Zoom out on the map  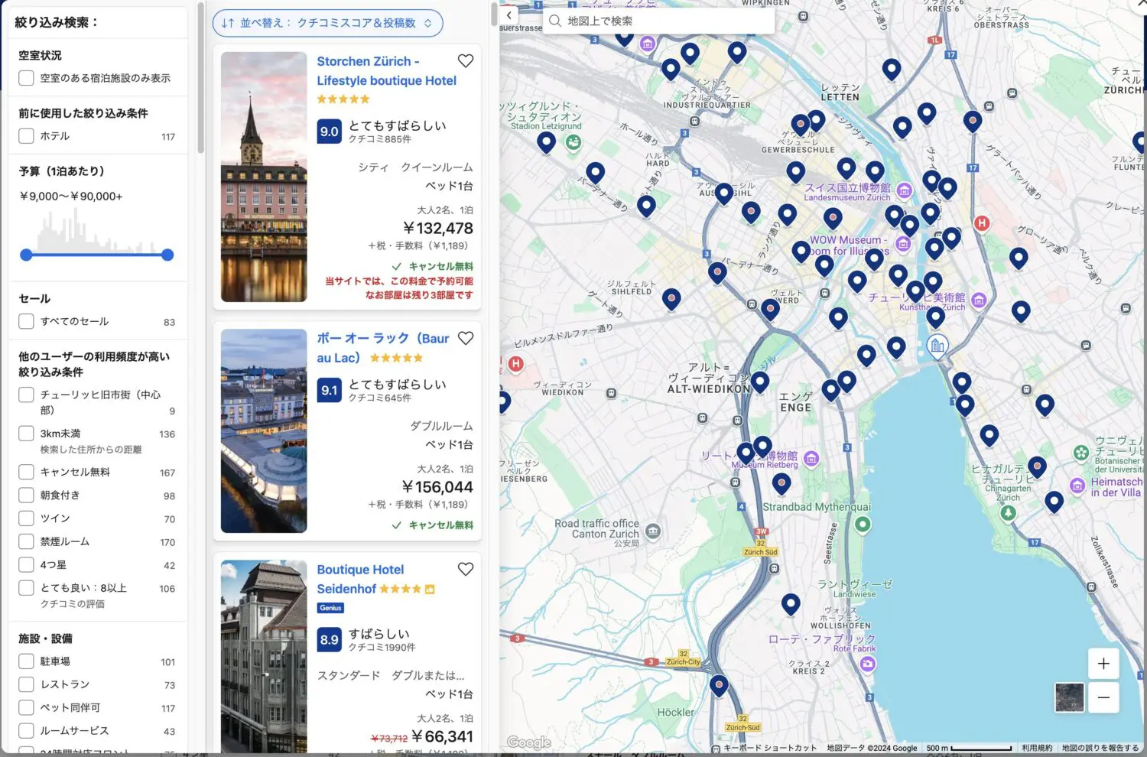coord(1103,697)
